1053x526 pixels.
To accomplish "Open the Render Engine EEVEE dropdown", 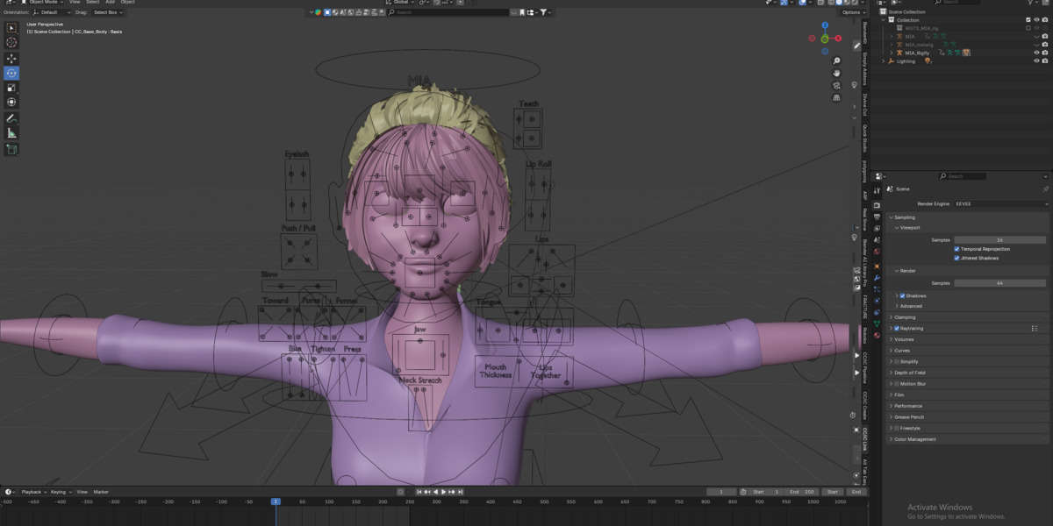I will click(x=1001, y=203).
